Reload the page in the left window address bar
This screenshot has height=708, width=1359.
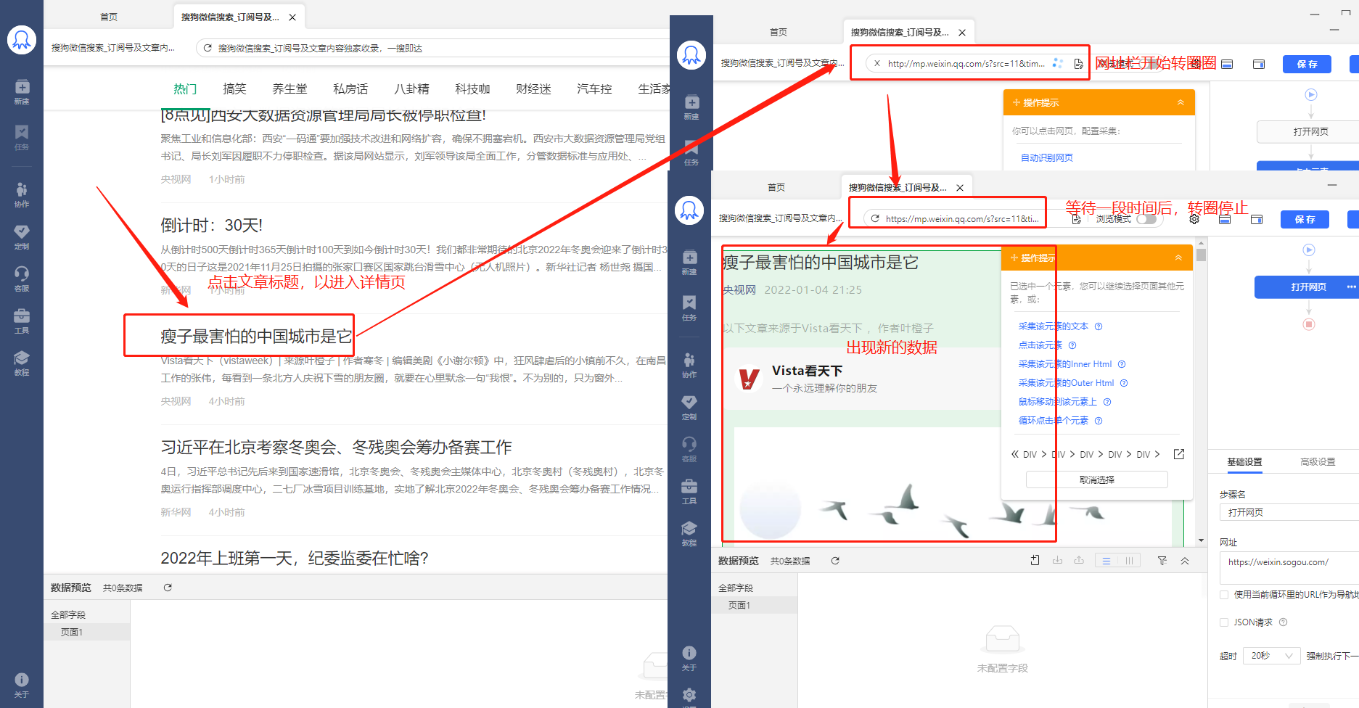[208, 48]
